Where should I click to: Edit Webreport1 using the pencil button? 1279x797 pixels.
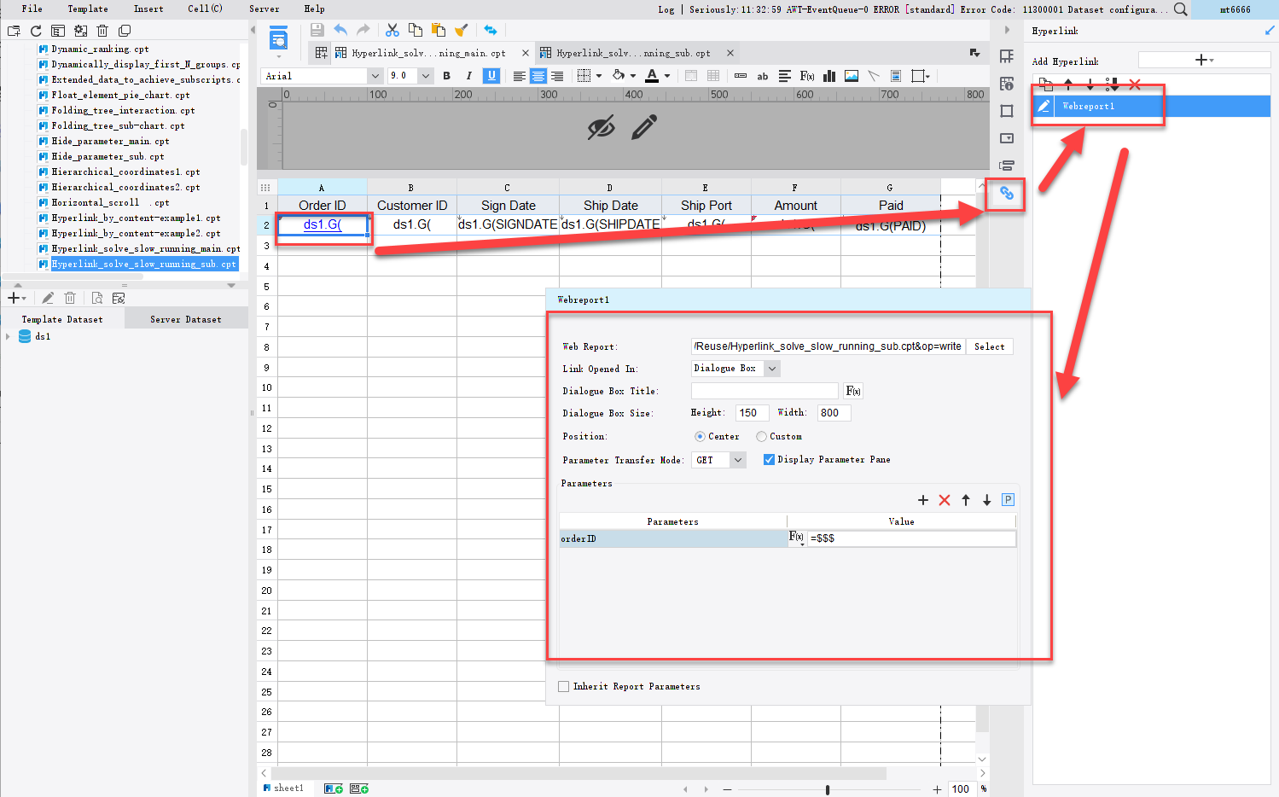1043,106
